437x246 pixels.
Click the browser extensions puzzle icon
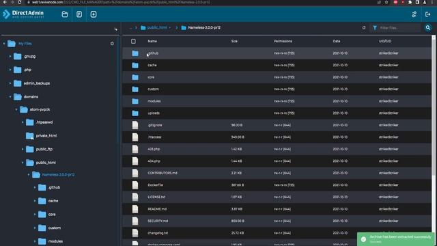click(410, 2)
